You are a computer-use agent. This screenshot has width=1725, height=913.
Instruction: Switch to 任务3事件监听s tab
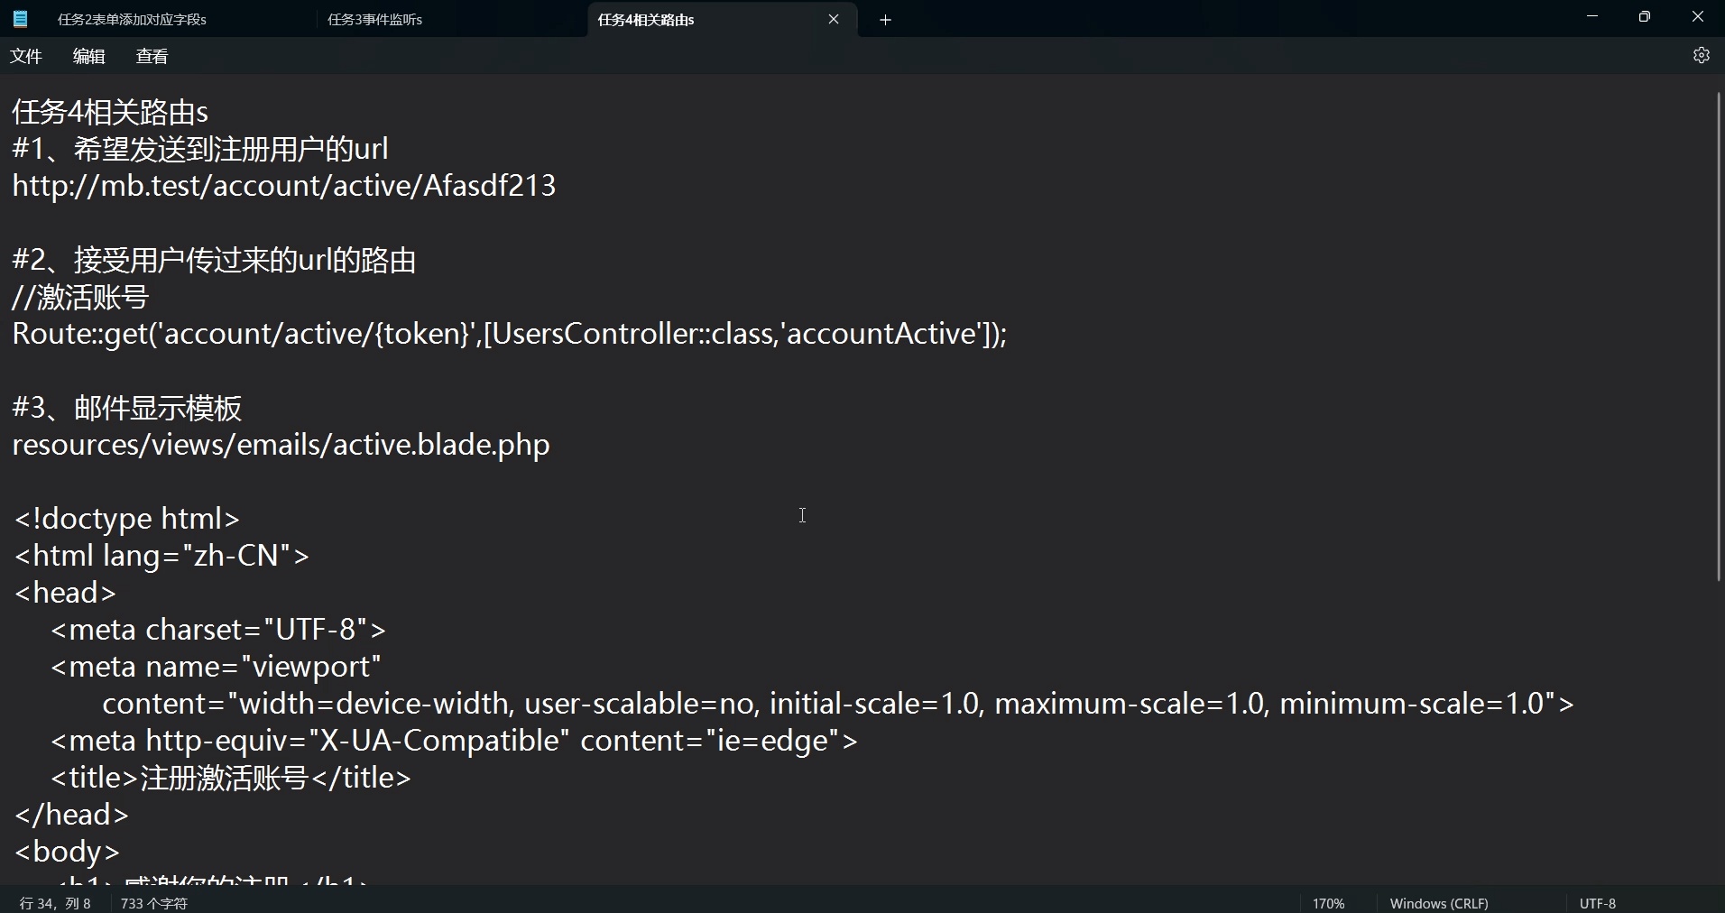(374, 20)
